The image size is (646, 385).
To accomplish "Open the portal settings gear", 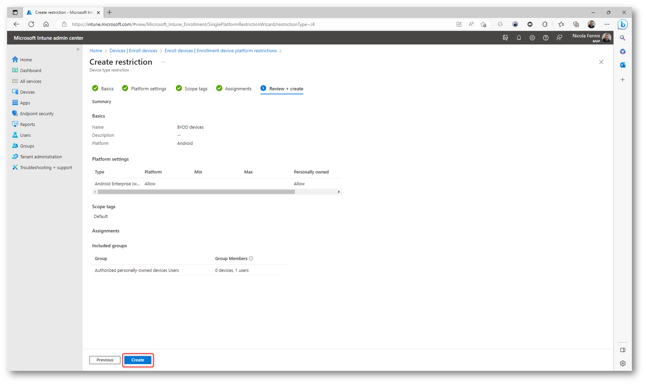I will click(x=532, y=38).
